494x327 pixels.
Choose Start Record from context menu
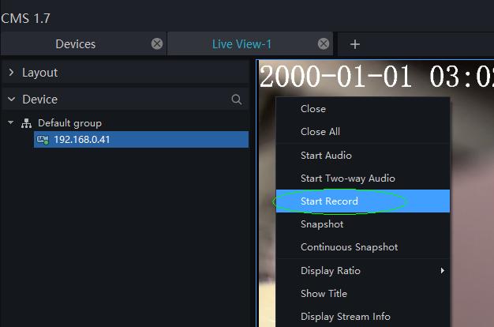pos(329,201)
